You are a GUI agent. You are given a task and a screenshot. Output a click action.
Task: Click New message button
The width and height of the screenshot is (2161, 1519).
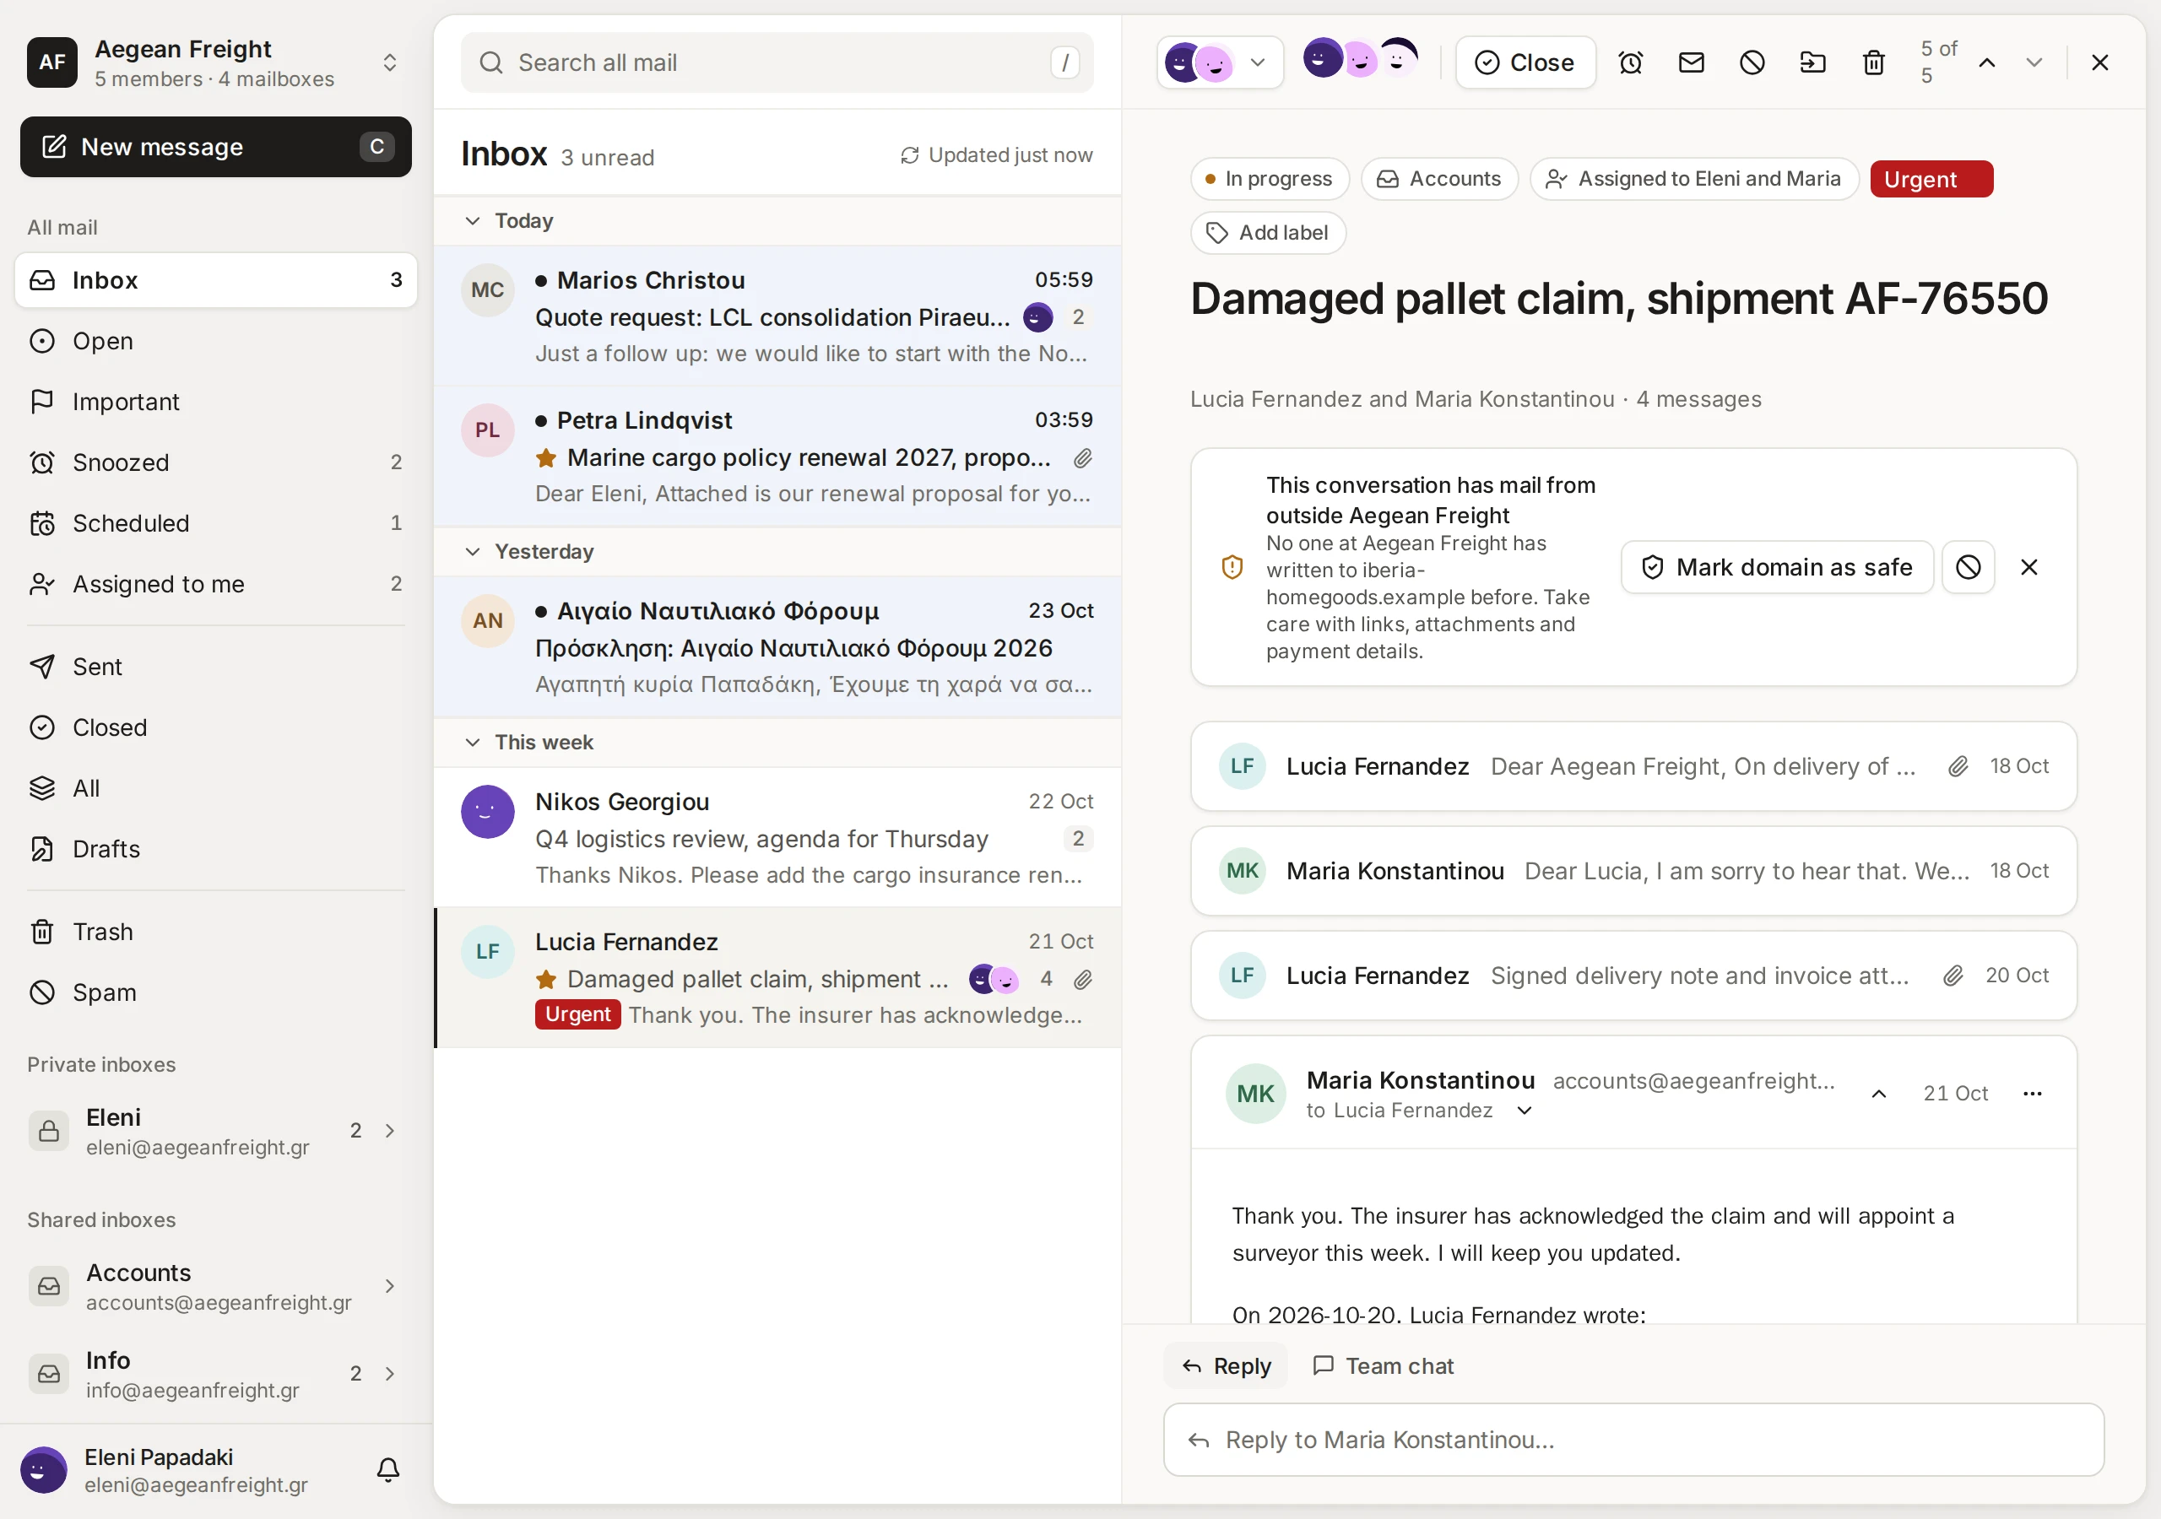click(215, 147)
